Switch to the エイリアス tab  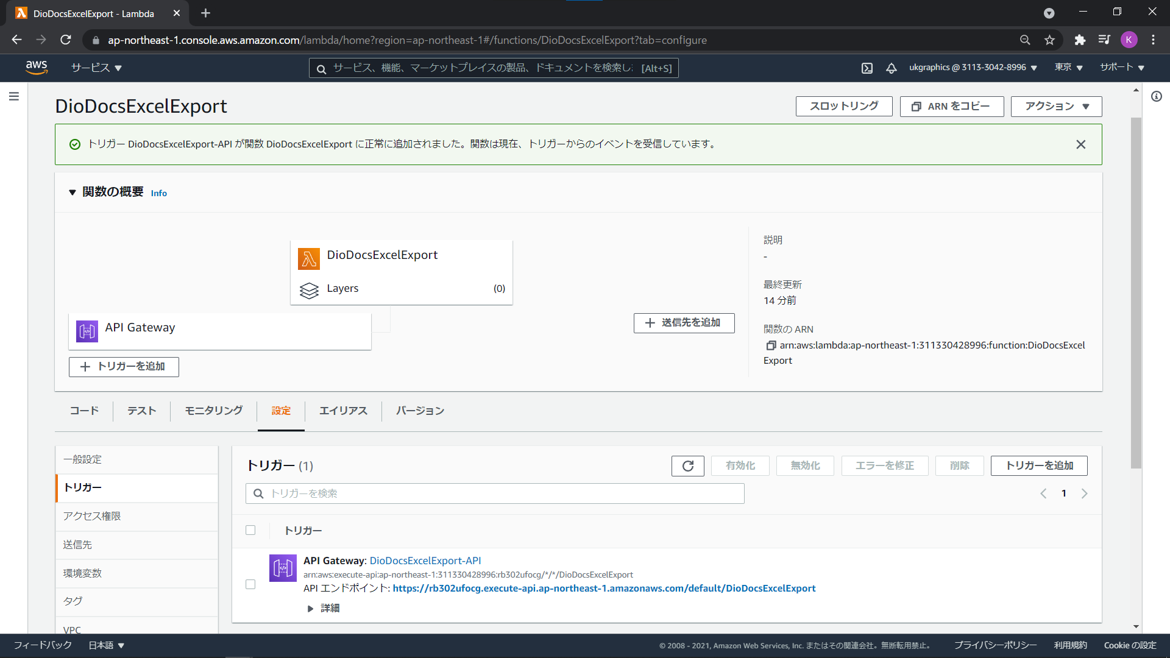[343, 411]
